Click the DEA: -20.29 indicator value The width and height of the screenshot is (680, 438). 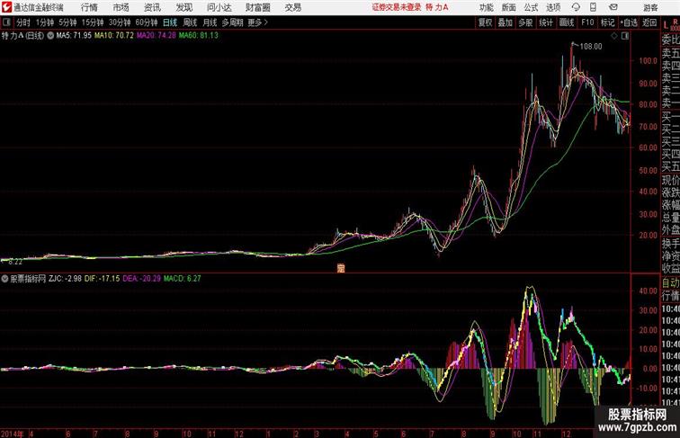(x=142, y=279)
